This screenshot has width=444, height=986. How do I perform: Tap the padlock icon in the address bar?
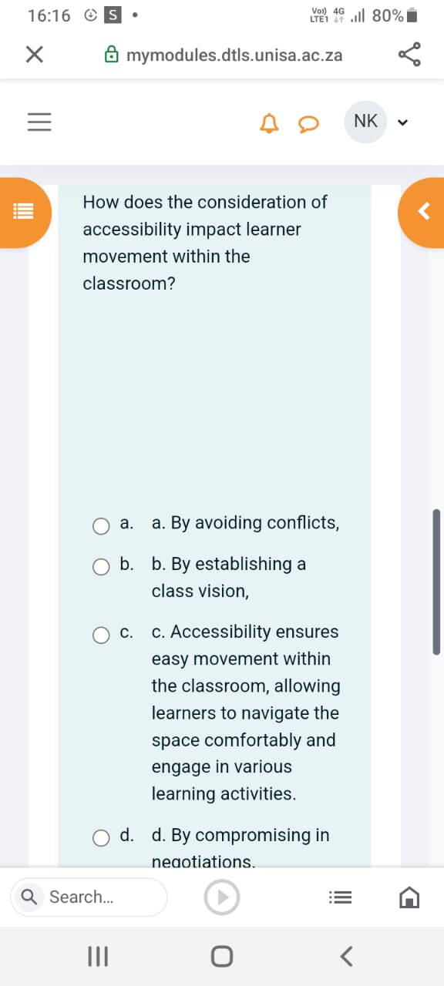[x=112, y=54]
